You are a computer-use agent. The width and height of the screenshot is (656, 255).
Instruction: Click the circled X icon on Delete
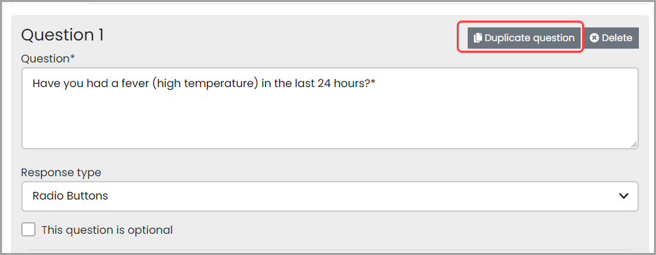594,38
